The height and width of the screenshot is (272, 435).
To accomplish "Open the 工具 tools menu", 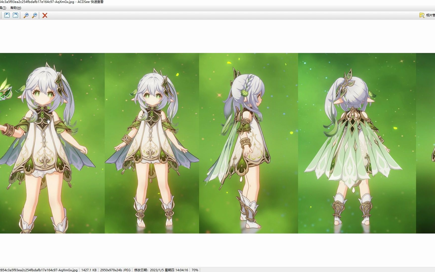I will [x=3, y=8].
